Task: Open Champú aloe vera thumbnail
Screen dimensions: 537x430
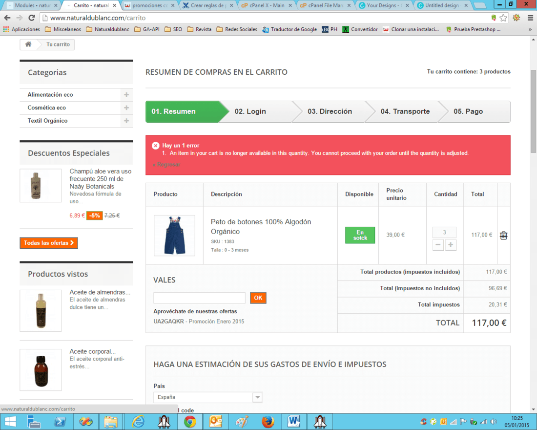Action: (x=41, y=186)
